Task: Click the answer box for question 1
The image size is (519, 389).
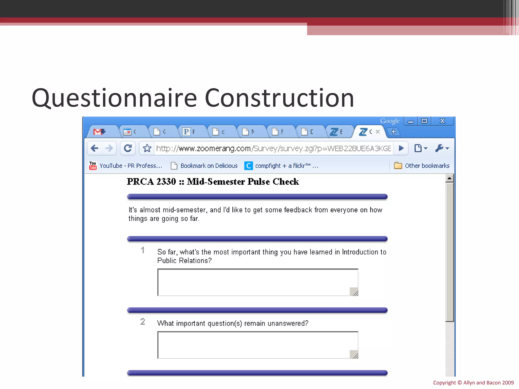Action: pyautogui.click(x=258, y=282)
